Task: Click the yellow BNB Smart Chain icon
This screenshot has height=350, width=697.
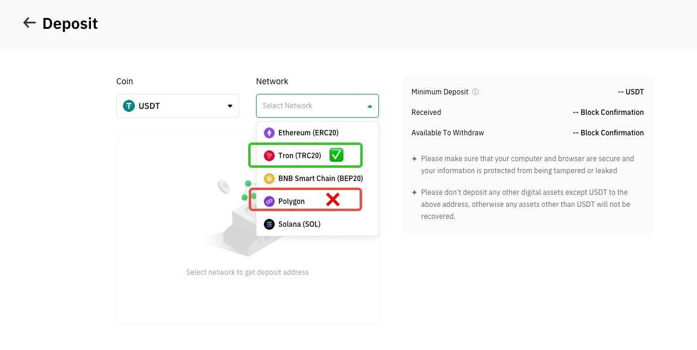Action: click(269, 179)
